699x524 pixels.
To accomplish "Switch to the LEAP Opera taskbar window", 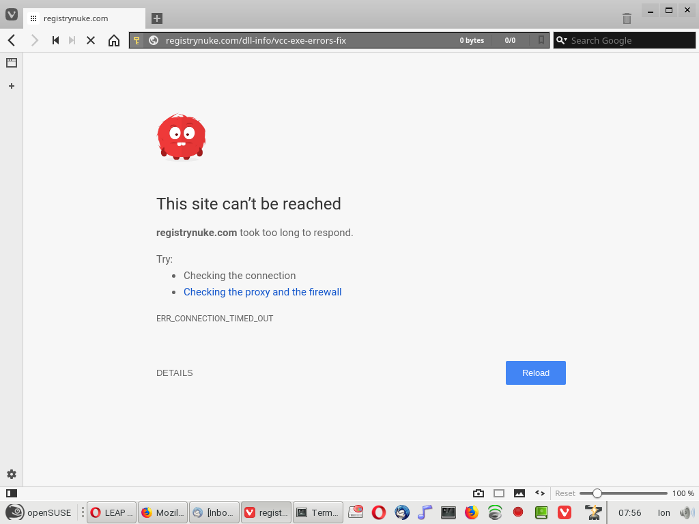I will [x=112, y=512].
